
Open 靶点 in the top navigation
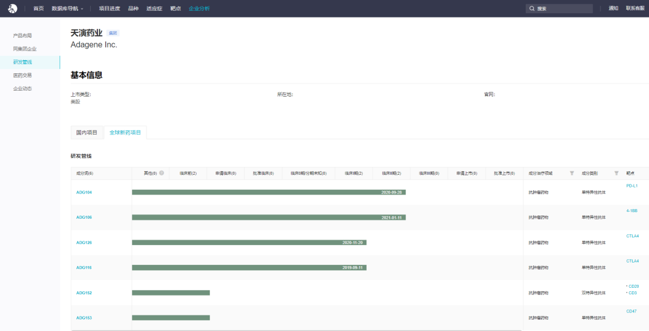coord(175,8)
